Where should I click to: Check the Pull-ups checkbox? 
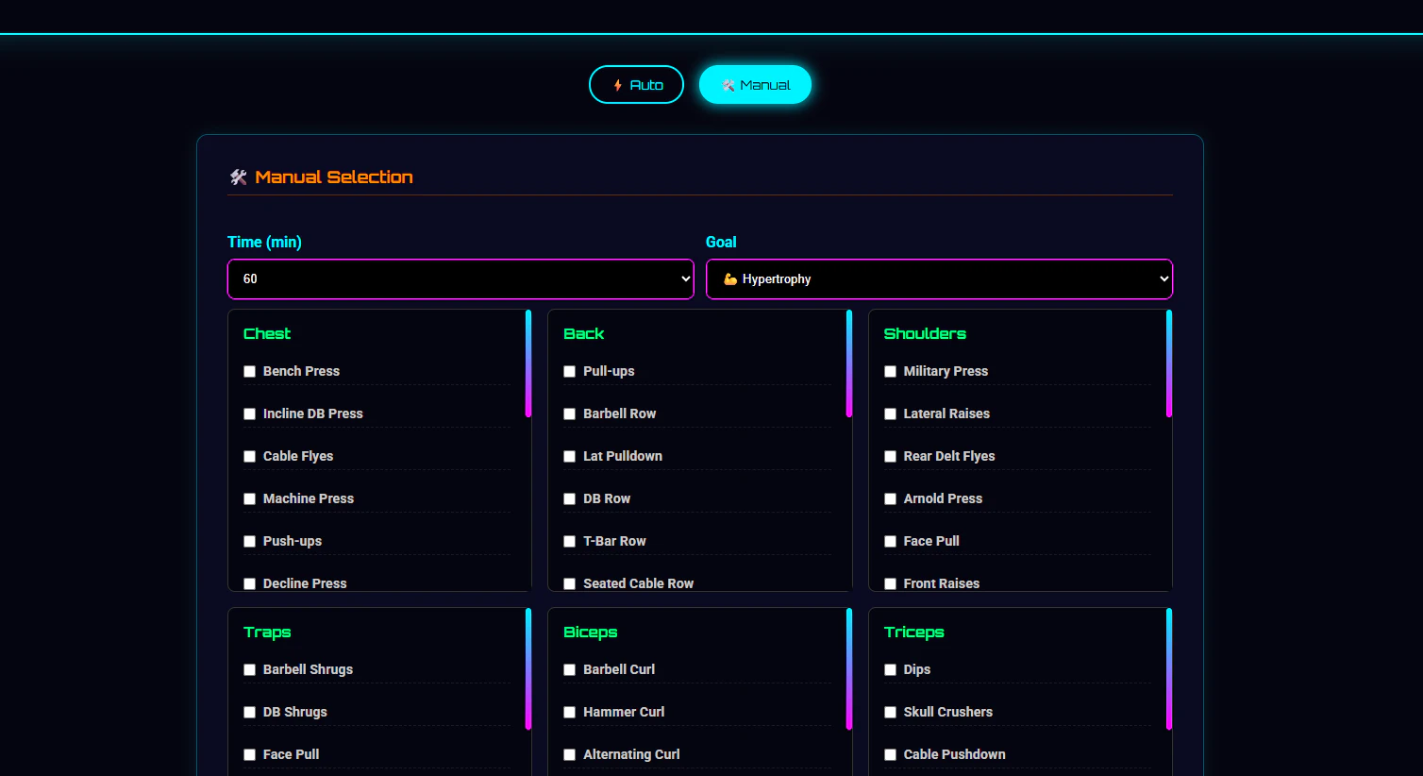coord(570,372)
